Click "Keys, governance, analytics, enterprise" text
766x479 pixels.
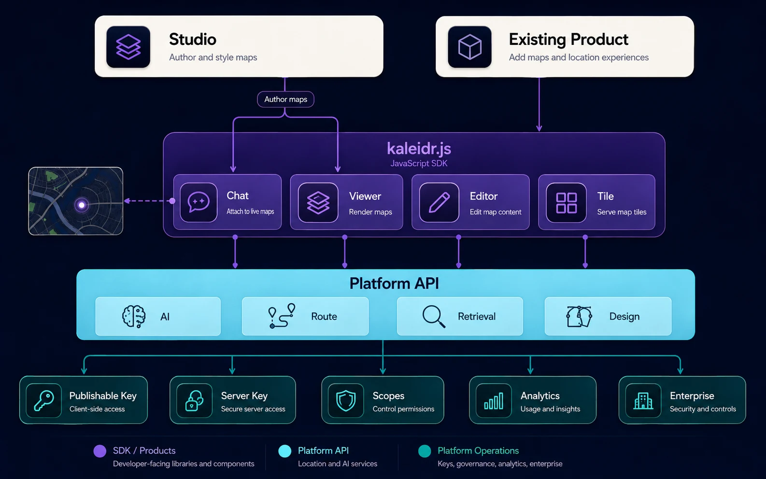tap(500, 464)
